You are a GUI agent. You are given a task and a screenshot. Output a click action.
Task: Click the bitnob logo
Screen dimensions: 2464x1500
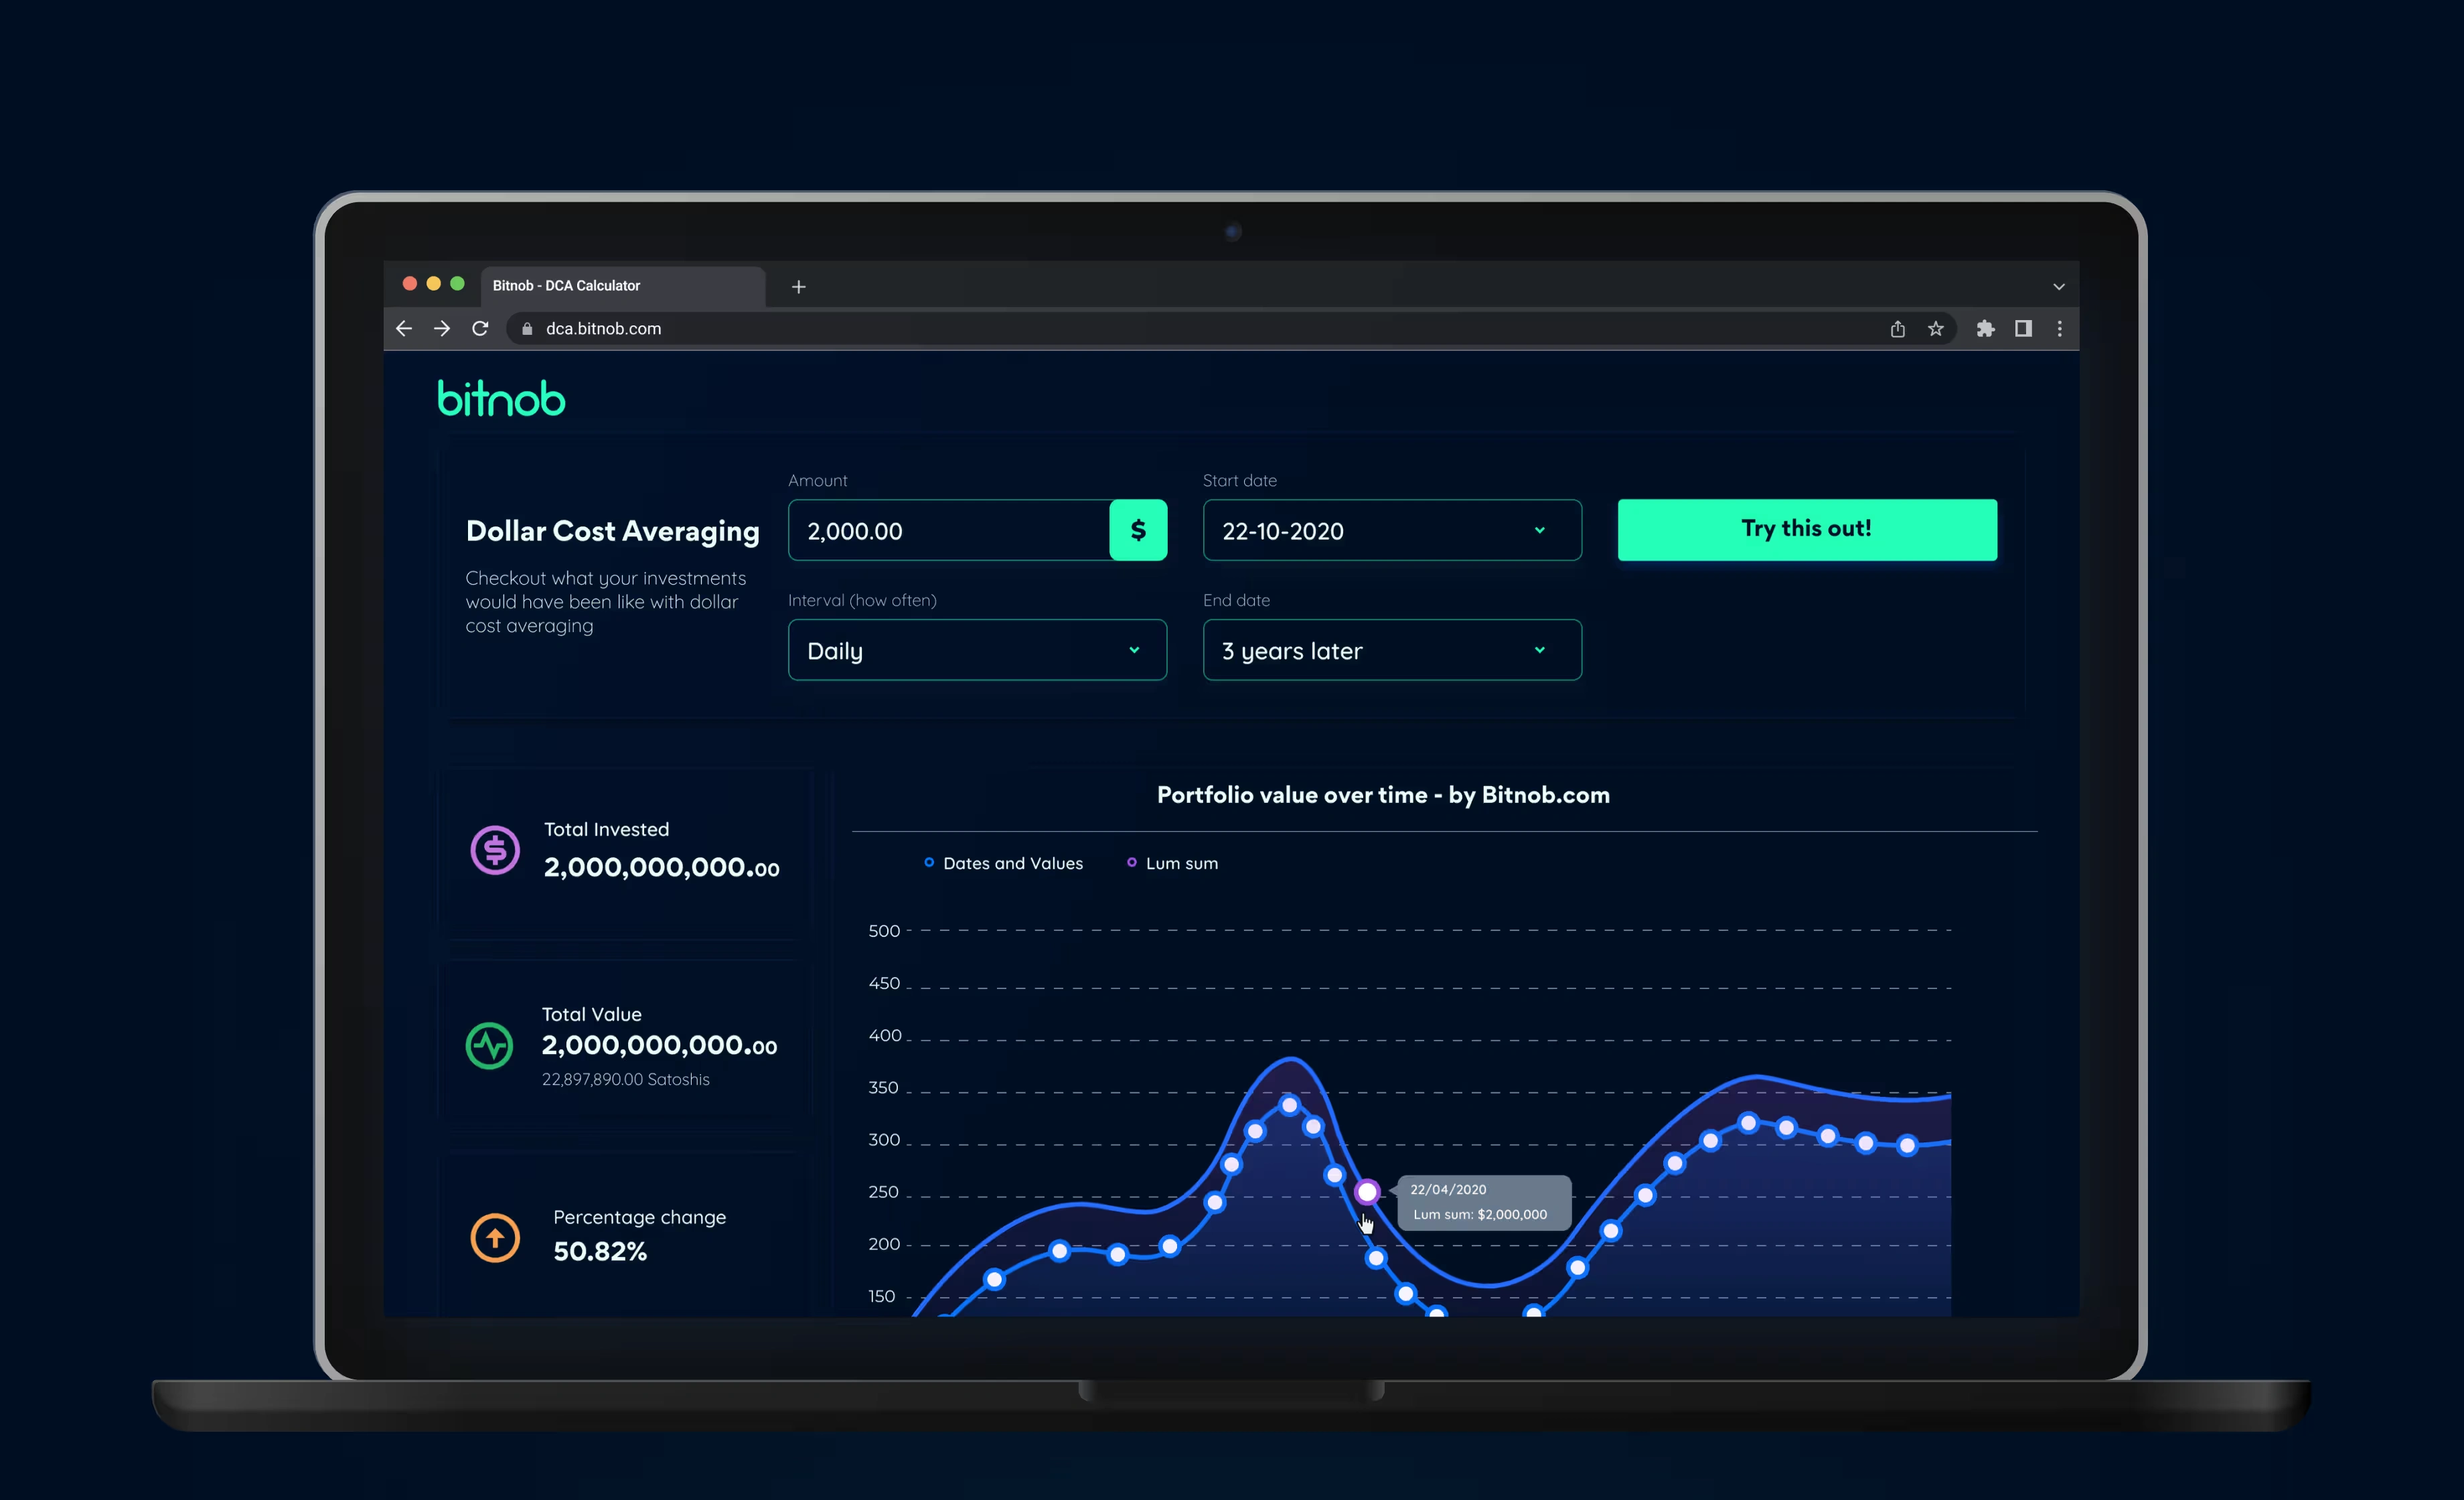click(501, 398)
